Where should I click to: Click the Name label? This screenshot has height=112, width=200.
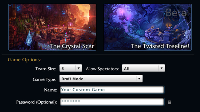pos(51,90)
